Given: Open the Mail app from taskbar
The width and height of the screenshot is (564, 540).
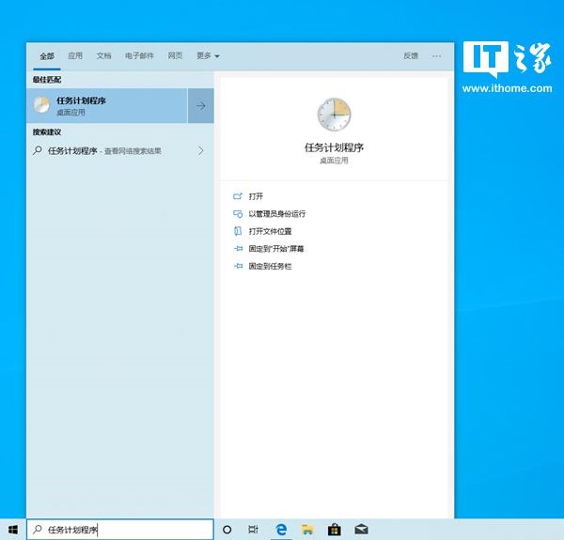Looking at the screenshot, I should 361,530.
